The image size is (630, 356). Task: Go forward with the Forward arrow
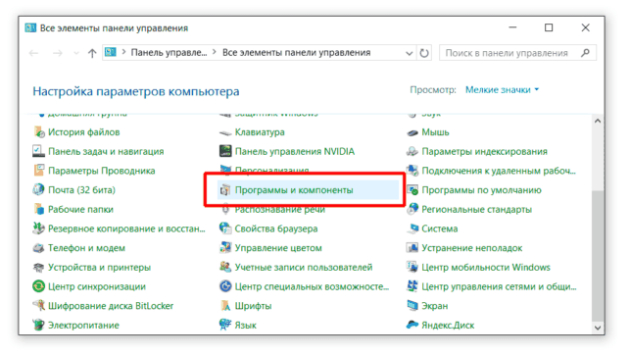58,53
